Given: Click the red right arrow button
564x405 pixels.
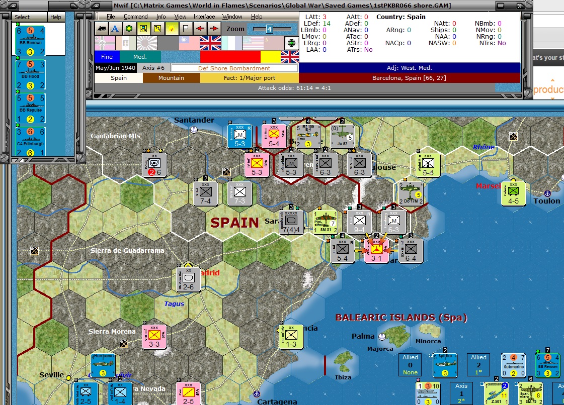Looking at the screenshot, I should [x=214, y=29].
